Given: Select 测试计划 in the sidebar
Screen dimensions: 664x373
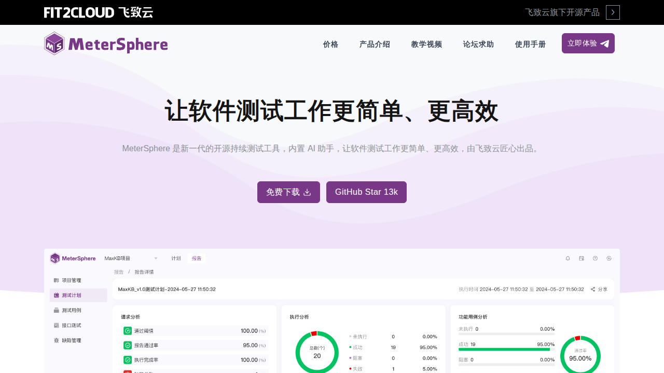Looking at the screenshot, I should click(72, 295).
